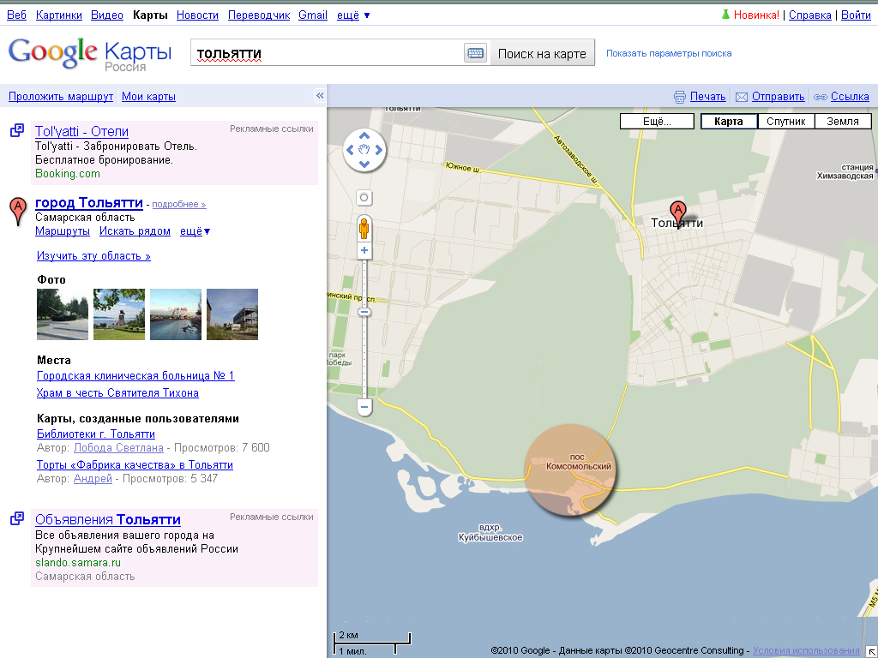Click the location circle button above the pegman

[364, 198]
